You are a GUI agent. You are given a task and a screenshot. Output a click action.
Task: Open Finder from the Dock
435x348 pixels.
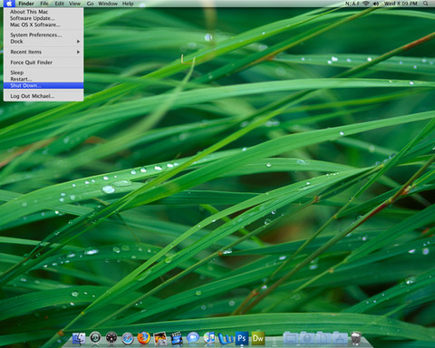[x=79, y=338]
